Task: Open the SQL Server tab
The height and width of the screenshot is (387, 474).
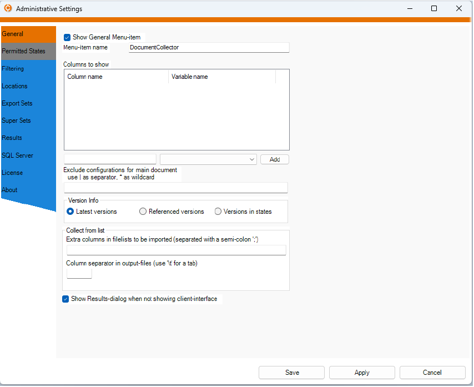Action: 17,155
